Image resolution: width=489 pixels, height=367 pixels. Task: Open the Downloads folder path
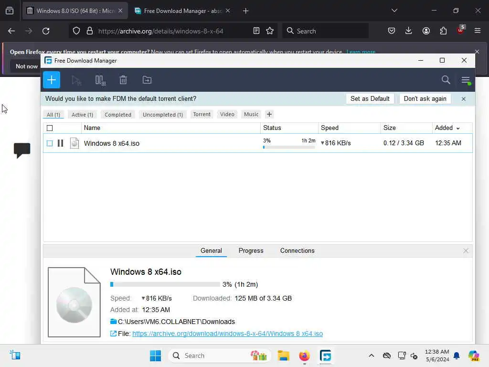pyautogui.click(x=176, y=322)
